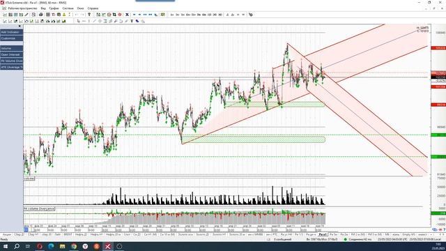
Task: Click the crop tool toolbar icon
Action: tap(114, 15)
